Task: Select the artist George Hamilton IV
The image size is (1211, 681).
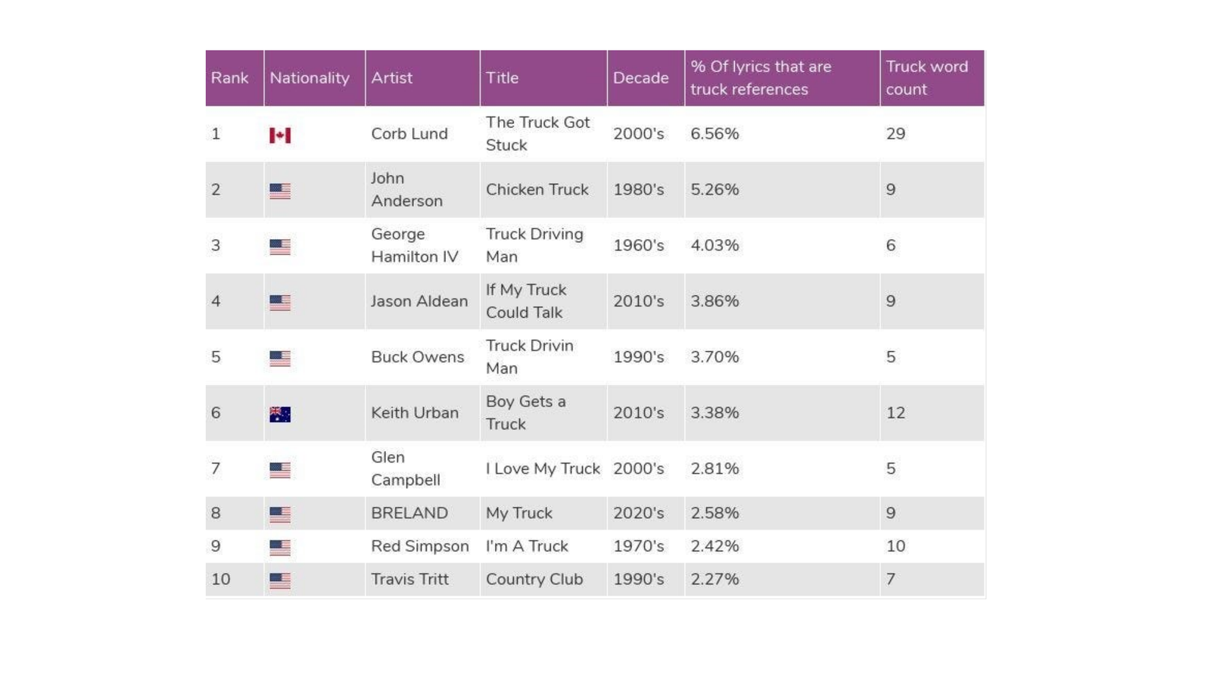Action: 415,245
